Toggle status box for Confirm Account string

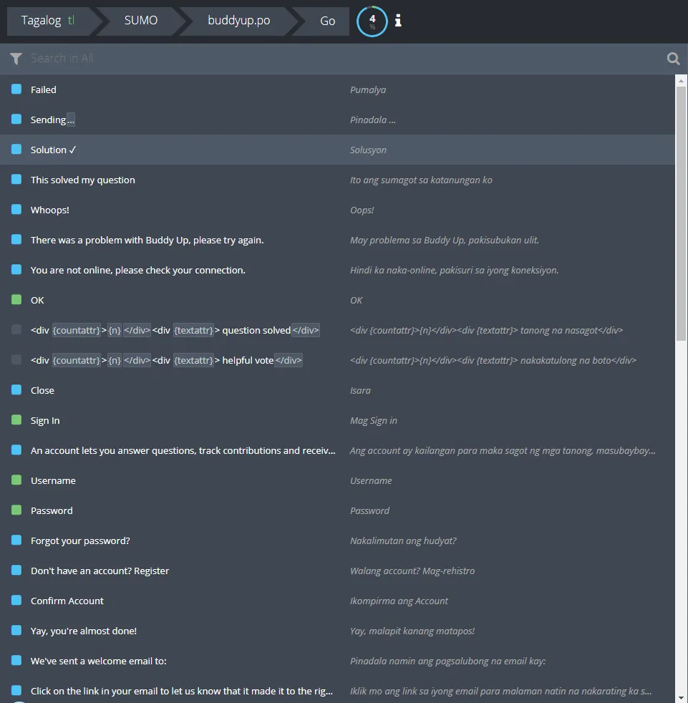[x=16, y=601]
